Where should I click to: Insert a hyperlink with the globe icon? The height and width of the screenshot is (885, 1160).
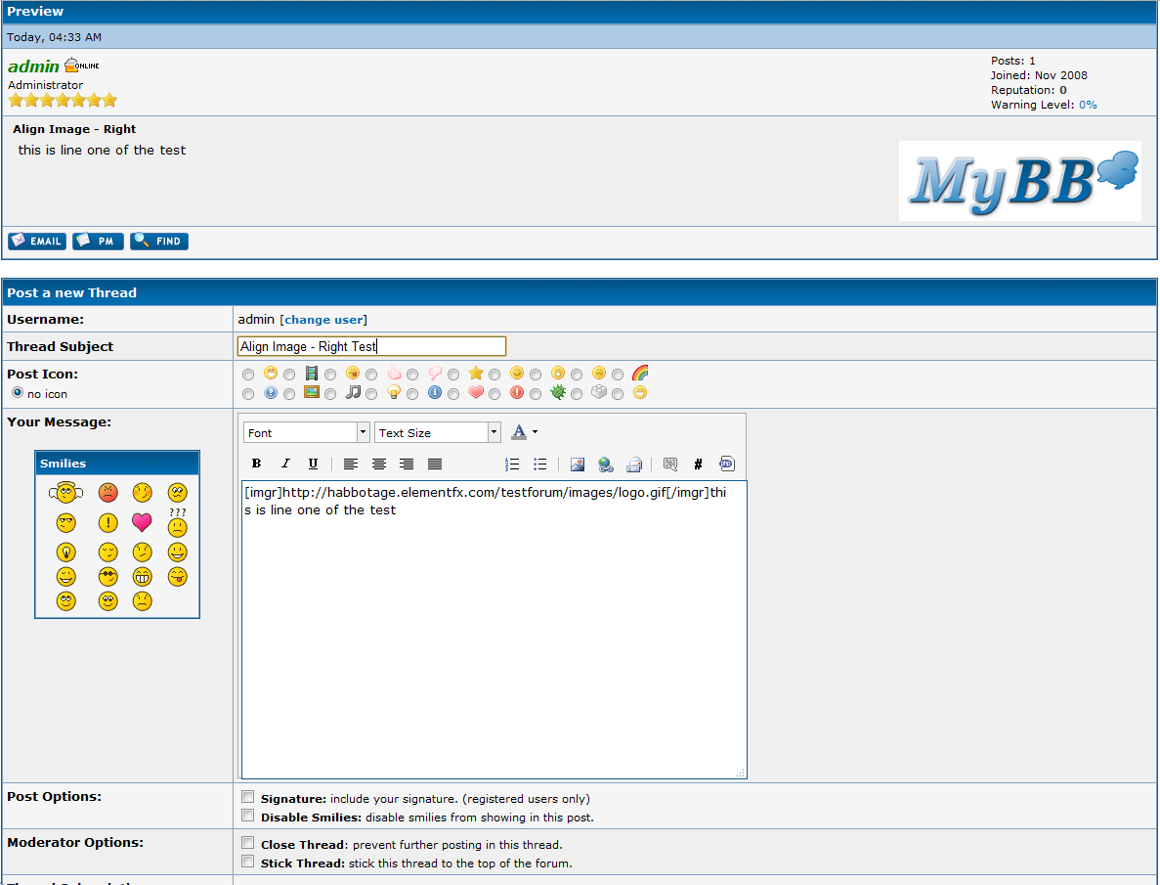(x=606, y=465)
